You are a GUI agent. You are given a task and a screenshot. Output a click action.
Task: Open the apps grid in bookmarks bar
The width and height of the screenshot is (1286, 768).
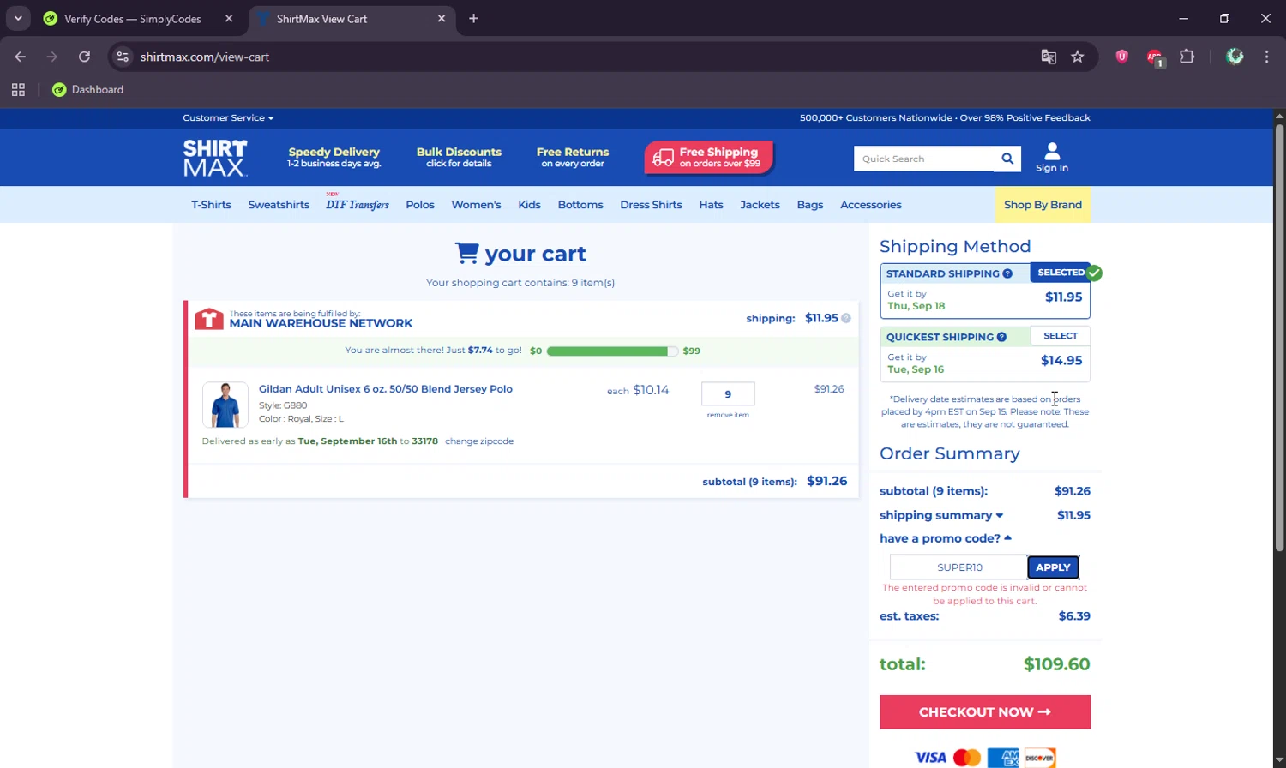point(18,89)
